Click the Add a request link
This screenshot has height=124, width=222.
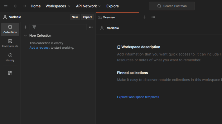click(x=40, y=47)
